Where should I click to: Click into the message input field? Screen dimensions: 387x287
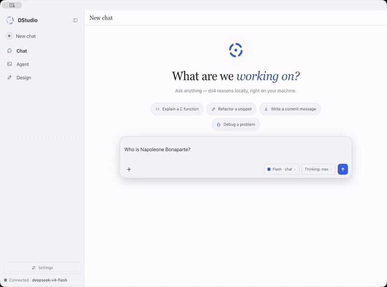tap(236, 150)
